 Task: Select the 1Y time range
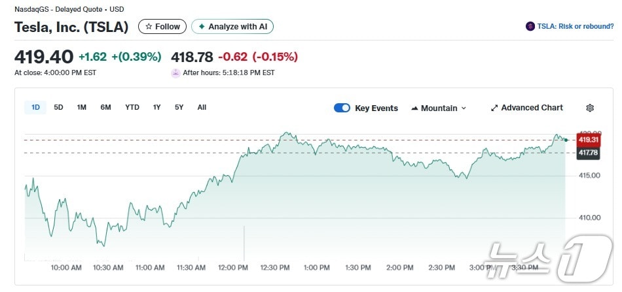coord(157,107)
